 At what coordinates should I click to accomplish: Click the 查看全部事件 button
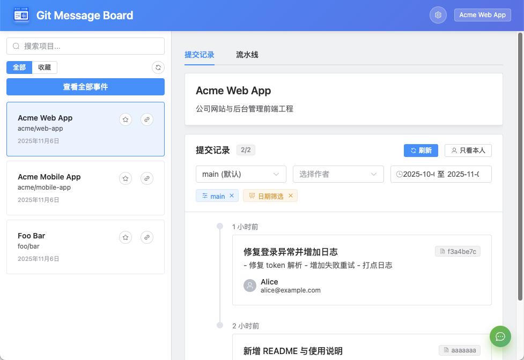[85, 87]
